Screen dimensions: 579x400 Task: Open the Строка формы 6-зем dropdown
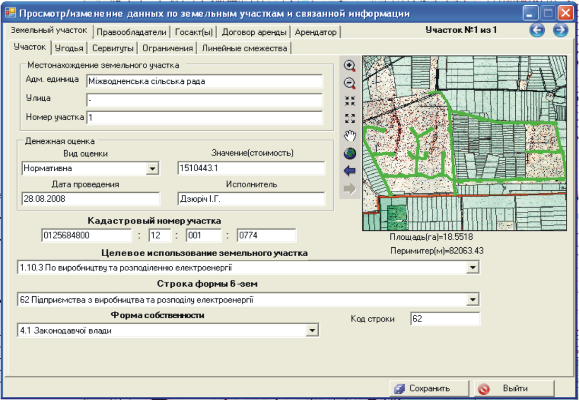[474, 300]
